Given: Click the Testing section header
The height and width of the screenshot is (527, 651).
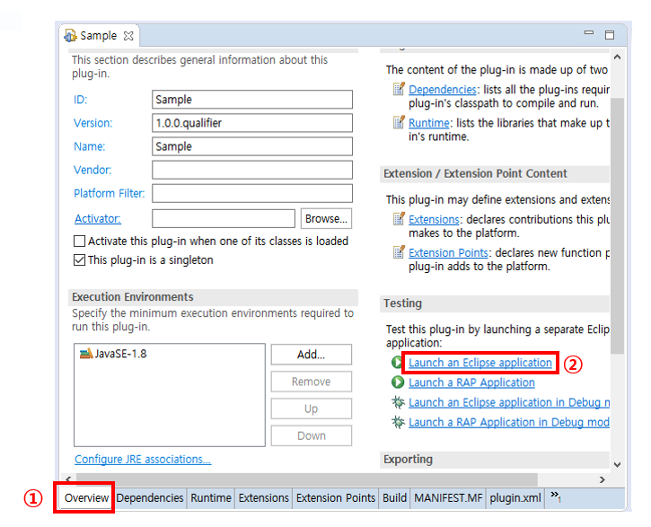Looking at the screenshot, I should click(x=495, y=303).
